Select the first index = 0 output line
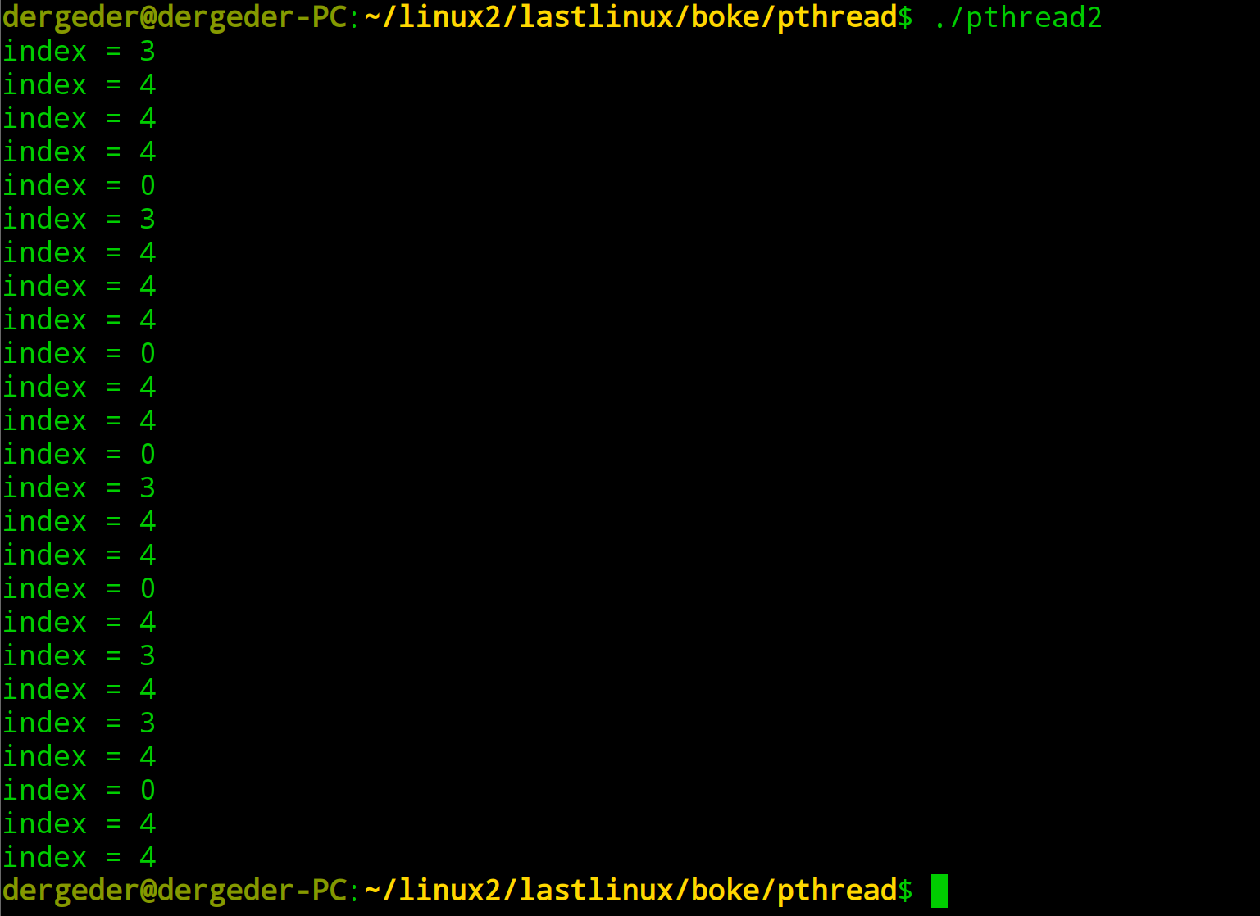The image size is (1260, 916). coord(79,186)
